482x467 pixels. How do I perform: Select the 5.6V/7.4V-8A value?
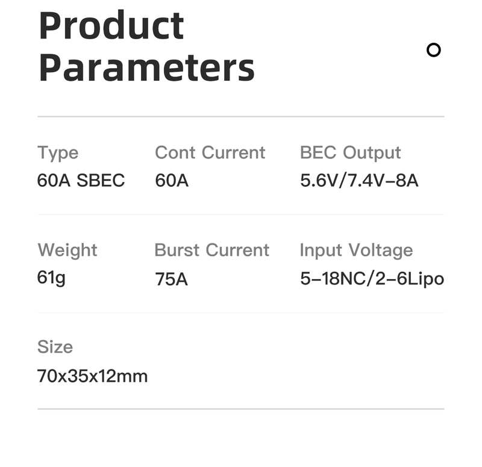coord(359,180)
